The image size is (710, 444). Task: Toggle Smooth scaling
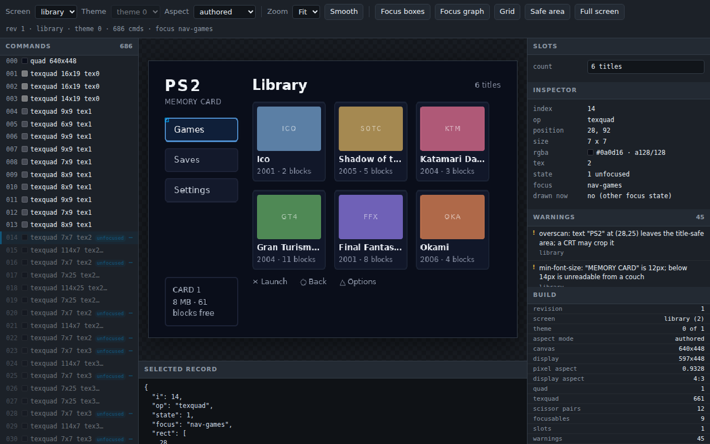(344, 12)
